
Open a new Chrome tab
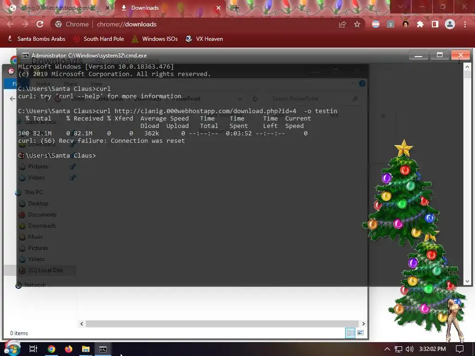pyautogui.click(x=236, y=8)
